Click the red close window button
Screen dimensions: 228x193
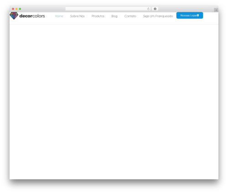tap(13, 9)
